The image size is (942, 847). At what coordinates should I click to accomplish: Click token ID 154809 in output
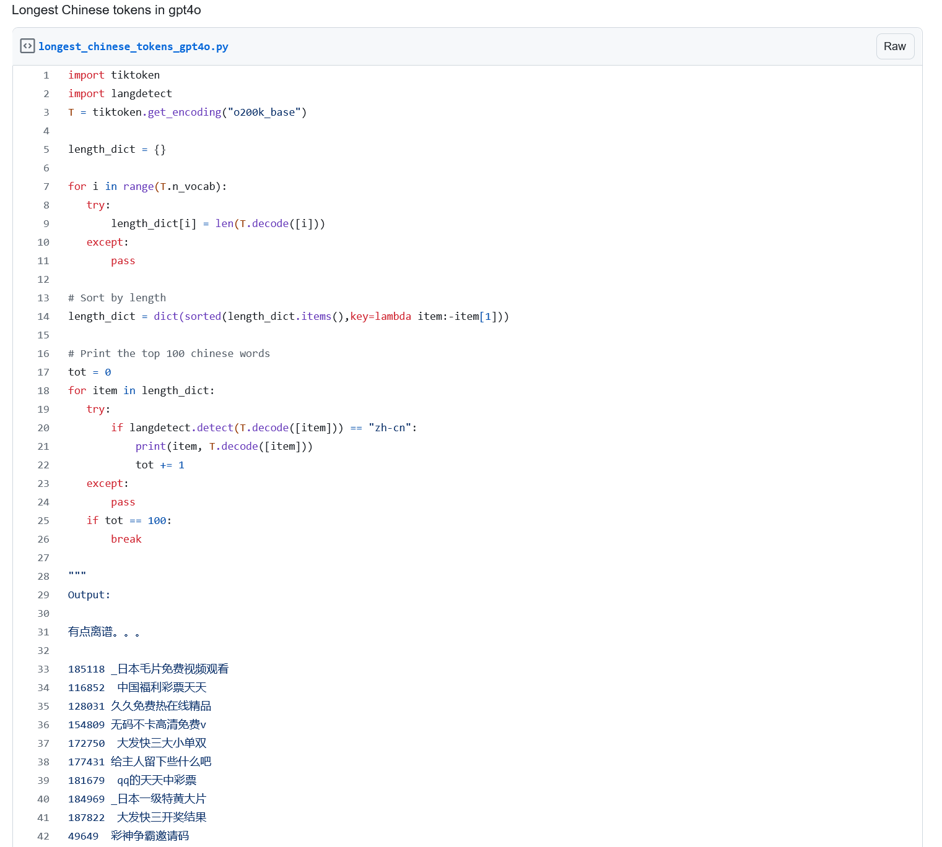click(x=87, y=724)
